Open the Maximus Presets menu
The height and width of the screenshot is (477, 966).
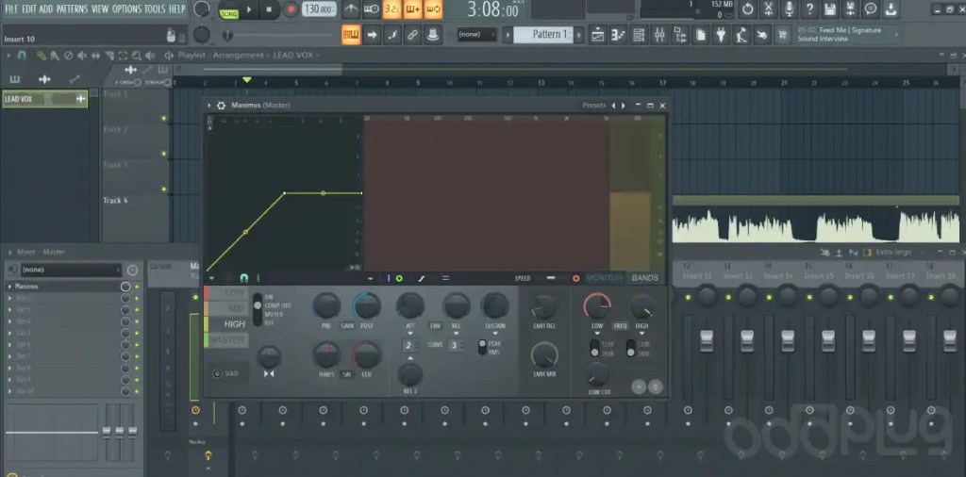[594, 106]
